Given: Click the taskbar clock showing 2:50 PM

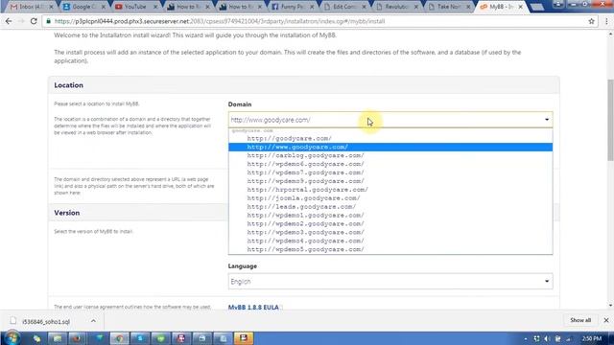Looking at the screenshot, I should tap(592, 338).
